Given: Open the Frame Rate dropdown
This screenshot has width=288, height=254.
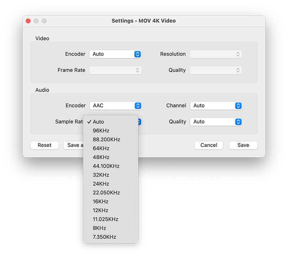Looking at the screenshot, I should [x=115, y=70].
